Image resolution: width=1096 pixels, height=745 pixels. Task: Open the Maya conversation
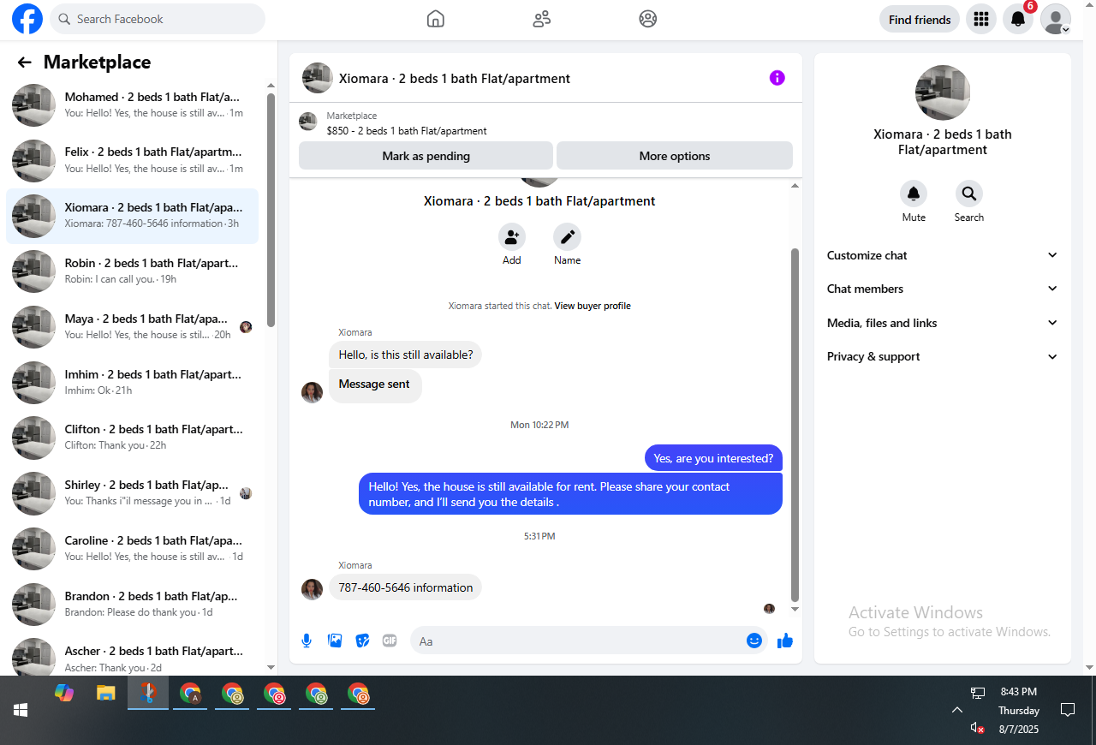tap(133, 326)
